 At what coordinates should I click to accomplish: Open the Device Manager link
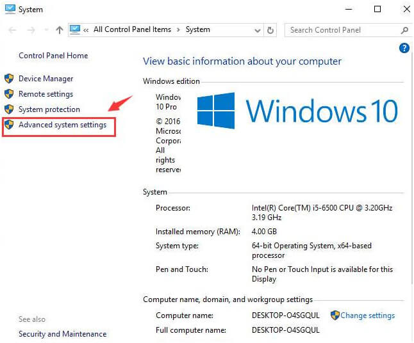(x=46, y=79)
